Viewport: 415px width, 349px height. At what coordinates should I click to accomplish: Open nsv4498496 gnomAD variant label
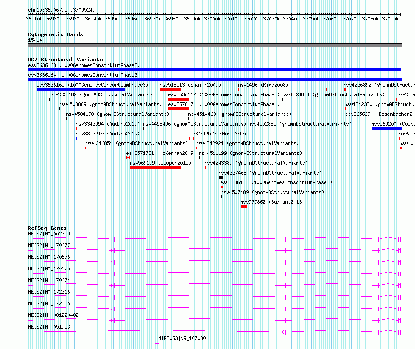click(194, 124)
